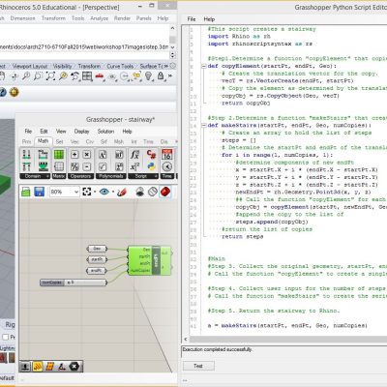Open Rhino Render menu

122,18
